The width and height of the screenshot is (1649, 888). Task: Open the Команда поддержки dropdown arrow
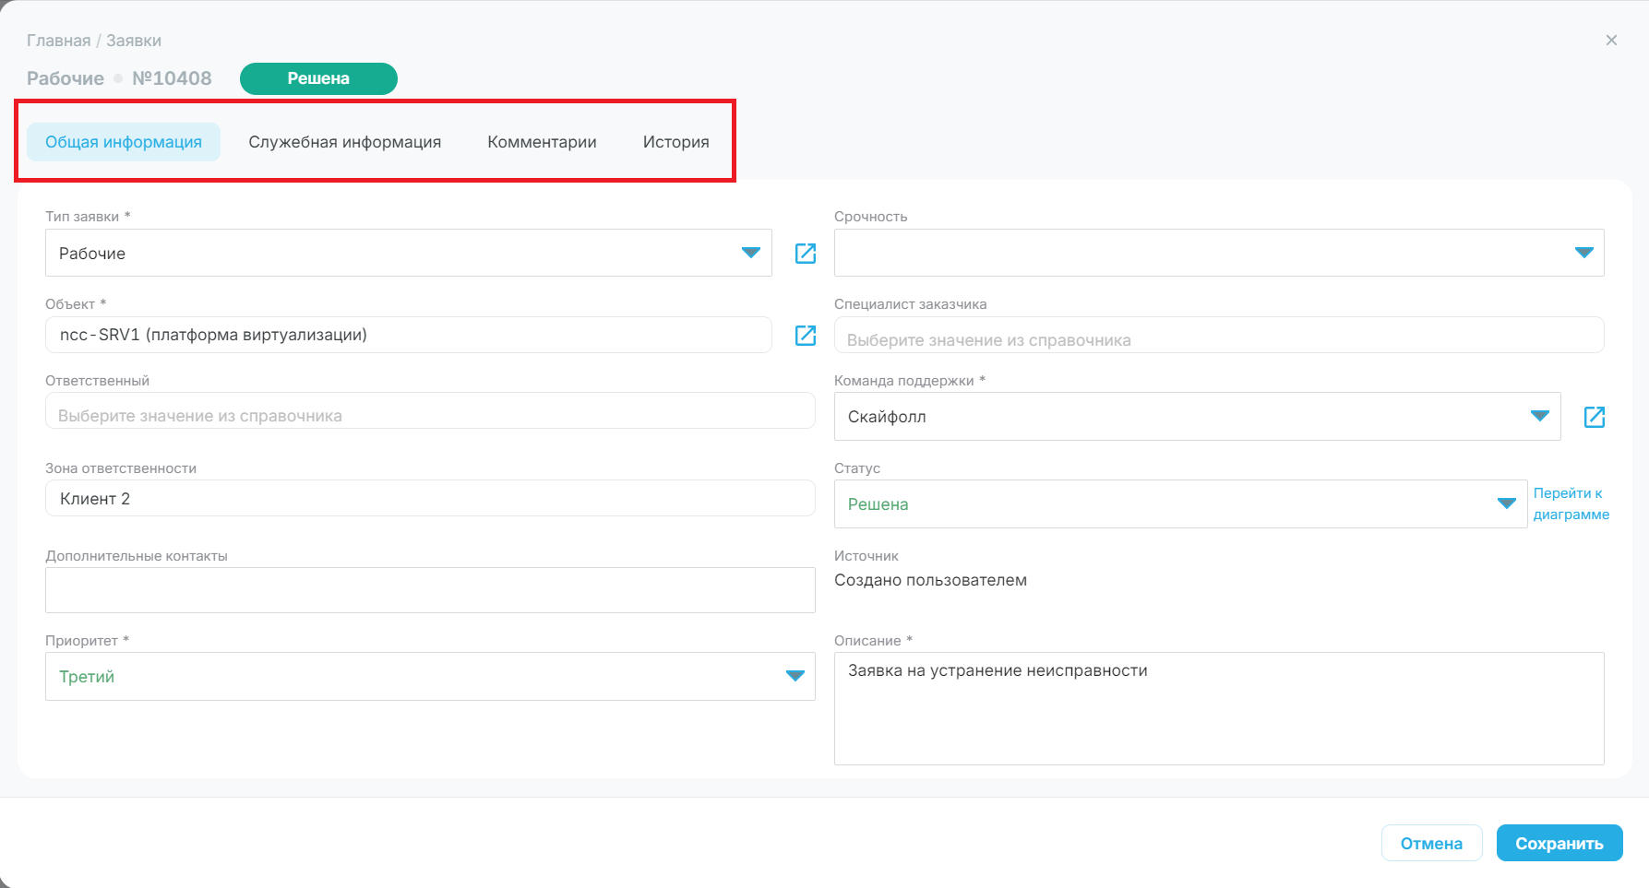pyautogui.click(x=1540, y=416)
